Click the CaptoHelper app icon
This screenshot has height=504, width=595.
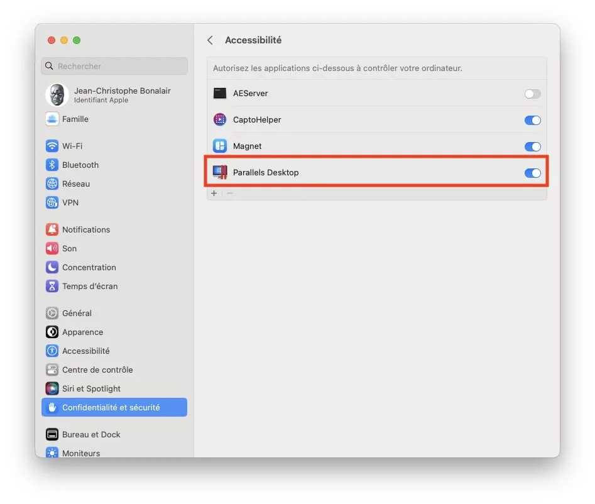click(x=220, y=119)
